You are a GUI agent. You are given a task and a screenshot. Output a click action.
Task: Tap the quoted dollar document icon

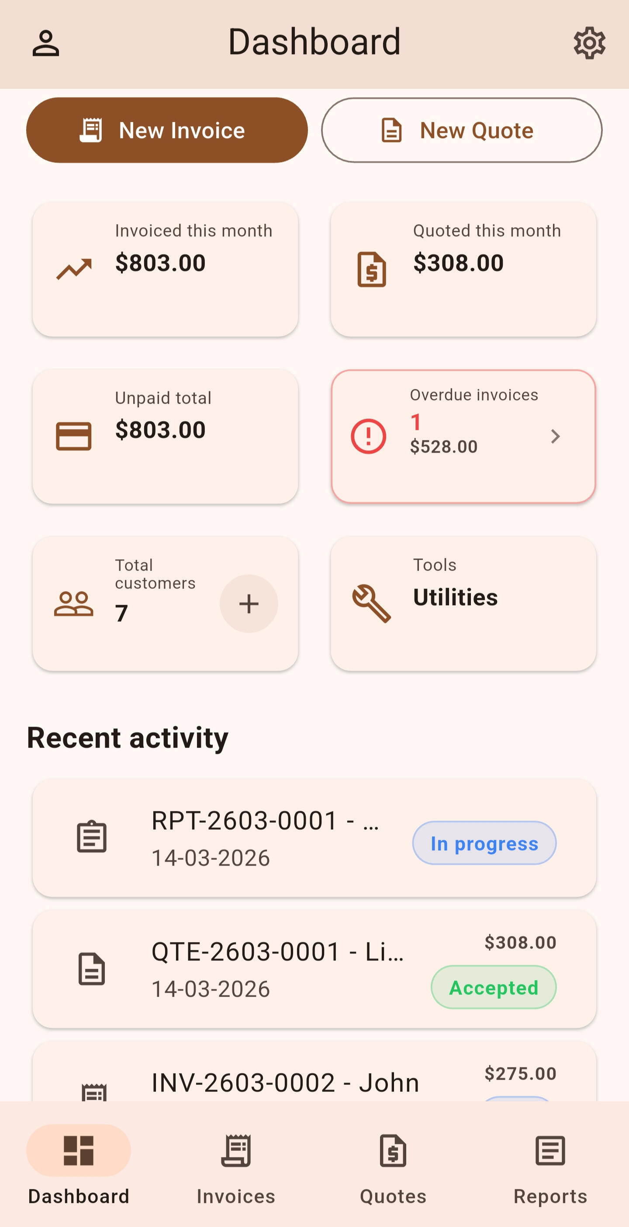(x=371, y=269)
